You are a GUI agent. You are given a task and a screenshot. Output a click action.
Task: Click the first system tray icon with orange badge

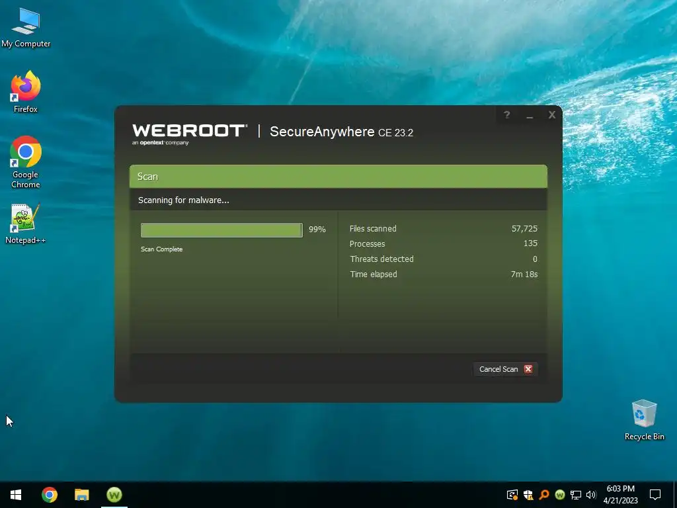point(512,495)
